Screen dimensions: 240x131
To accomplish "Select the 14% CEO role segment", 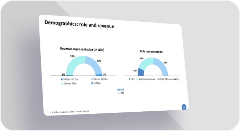I will [141, 72].
